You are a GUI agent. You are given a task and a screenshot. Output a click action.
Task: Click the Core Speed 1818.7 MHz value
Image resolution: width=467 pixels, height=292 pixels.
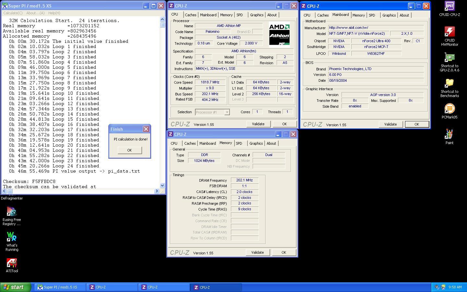pyautogui.click(x=210, y=82)
